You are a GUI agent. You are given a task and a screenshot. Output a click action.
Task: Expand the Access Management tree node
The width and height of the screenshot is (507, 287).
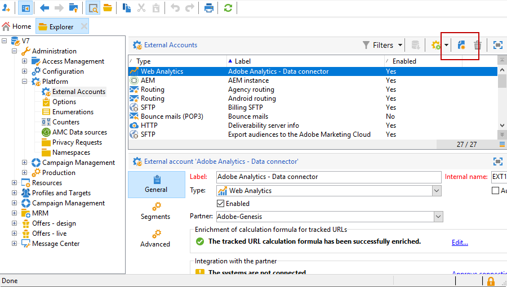[x=25, y=61]
